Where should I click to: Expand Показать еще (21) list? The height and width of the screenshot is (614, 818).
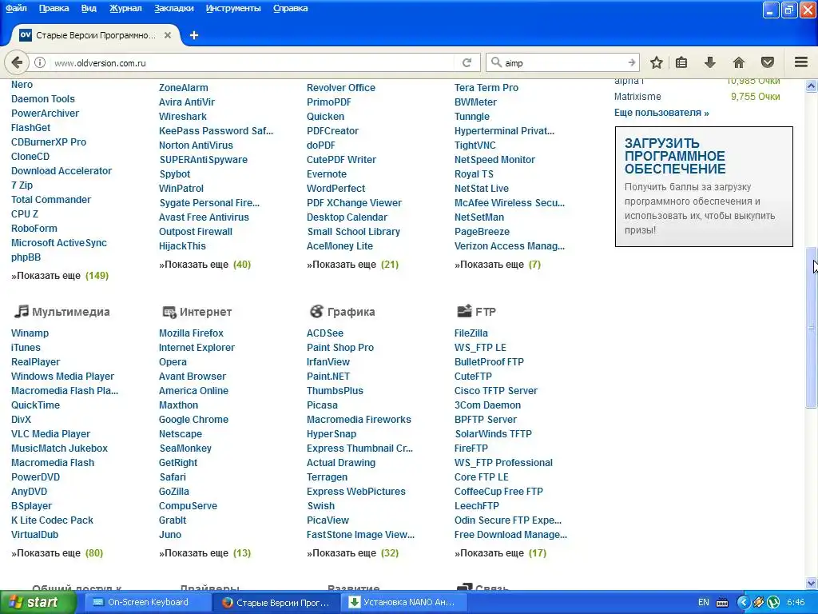(x=352, y=265)
